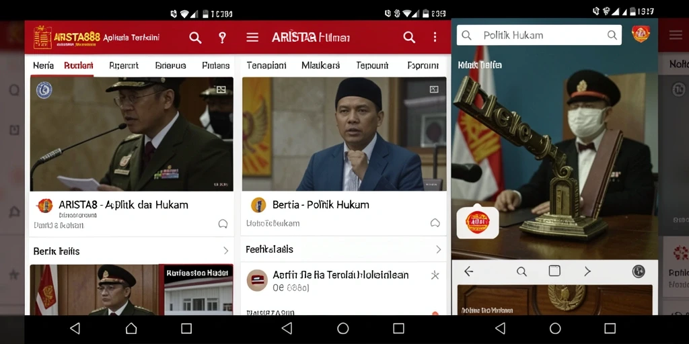Select the Fopraini tab
The width and height of the screenshot is (689, 344).
point(423,65)
